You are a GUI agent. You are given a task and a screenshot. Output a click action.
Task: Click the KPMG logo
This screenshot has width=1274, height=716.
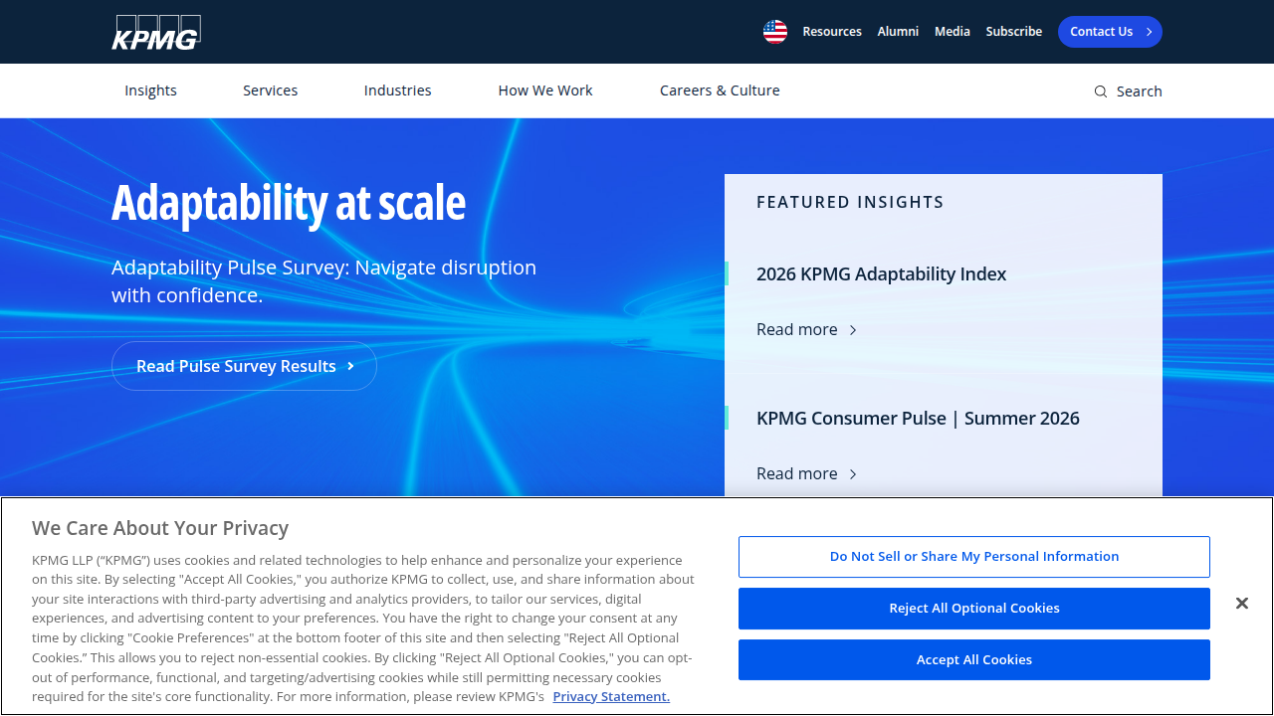pos(156,32)
